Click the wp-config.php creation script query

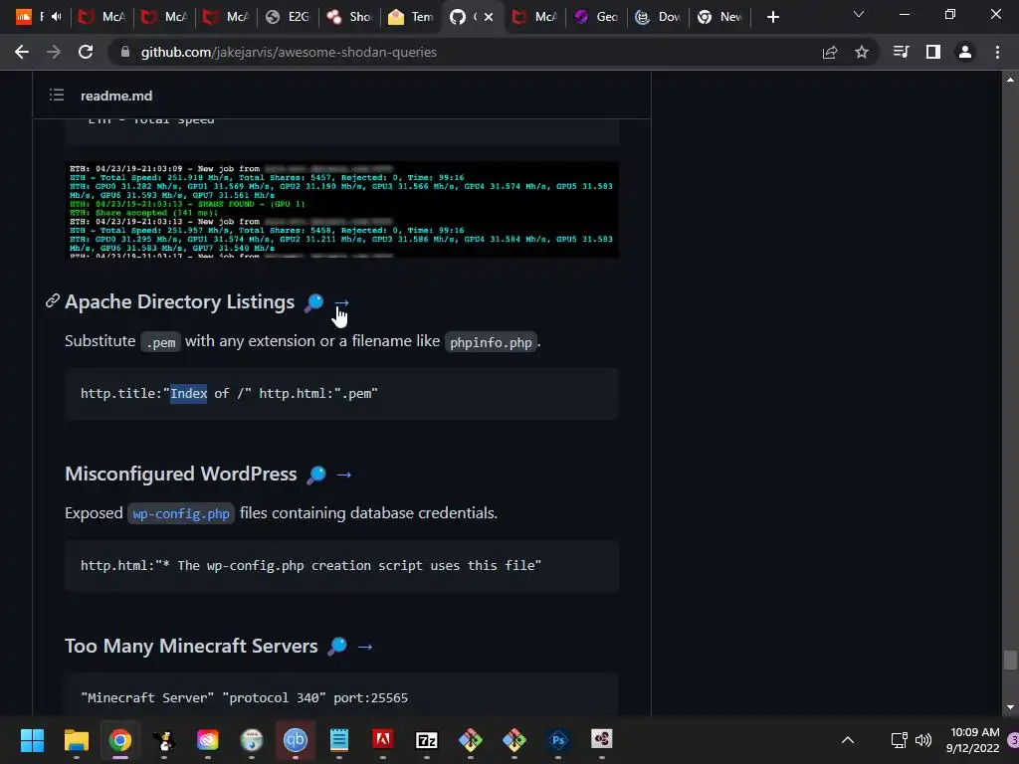pos(310,566)
